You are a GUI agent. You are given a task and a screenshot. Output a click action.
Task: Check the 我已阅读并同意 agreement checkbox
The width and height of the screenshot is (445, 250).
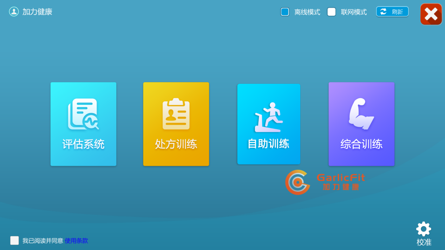click(14, 241)
